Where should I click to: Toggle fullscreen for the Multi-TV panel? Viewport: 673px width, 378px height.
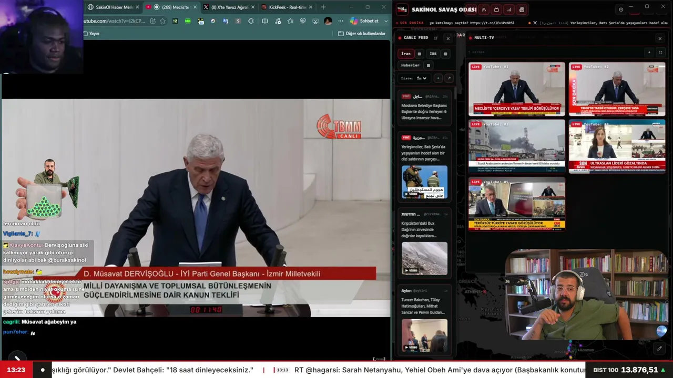click(660, 52)
